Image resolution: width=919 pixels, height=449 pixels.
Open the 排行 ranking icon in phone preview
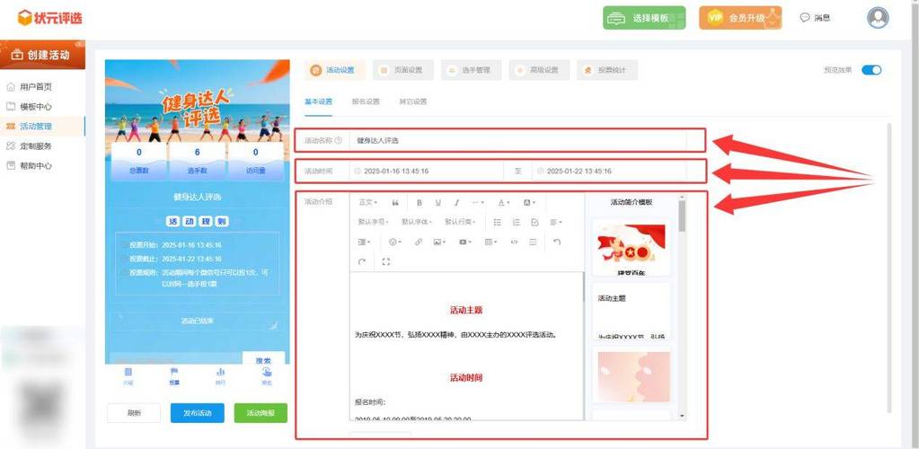pos(220,375)
